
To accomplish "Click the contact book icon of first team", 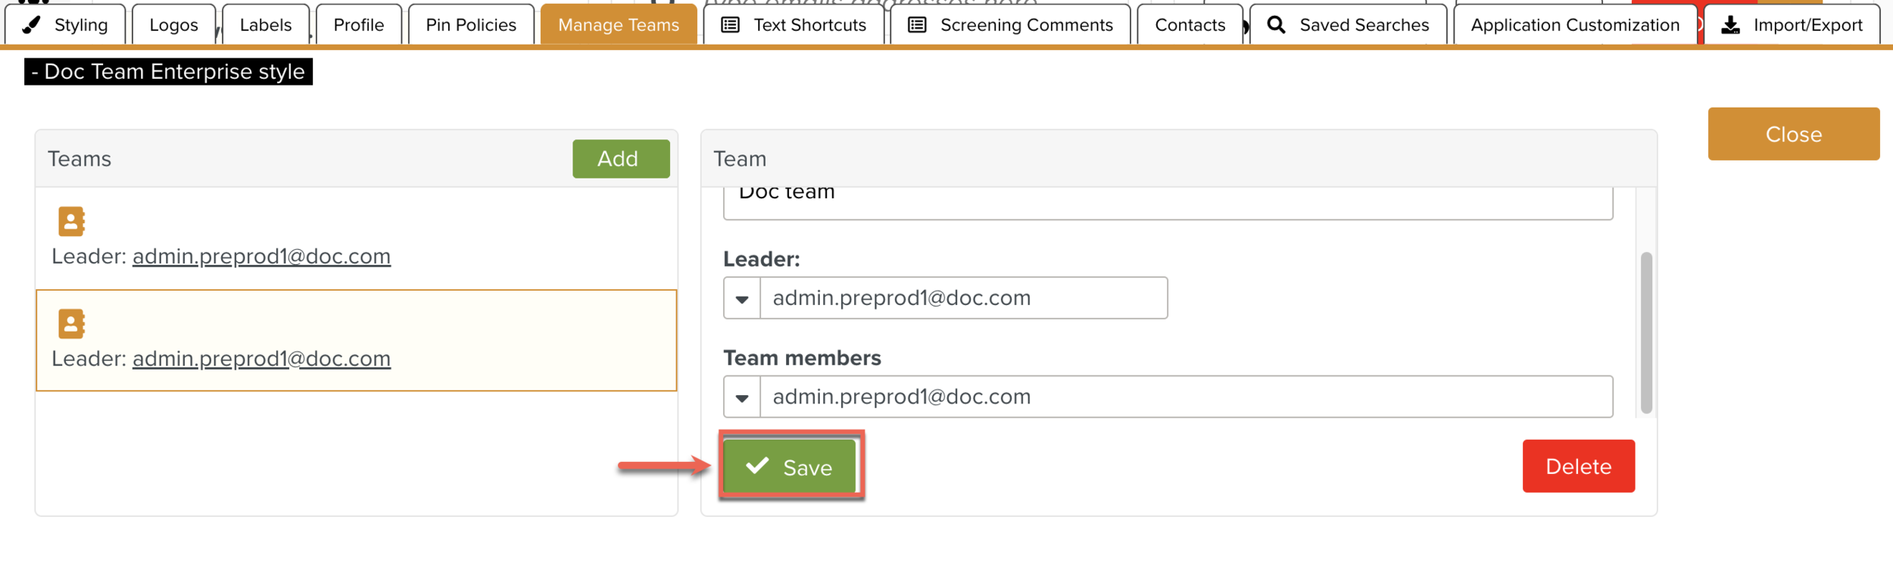I will (x=71, y=222).
